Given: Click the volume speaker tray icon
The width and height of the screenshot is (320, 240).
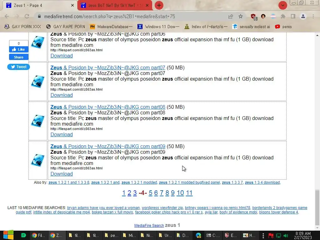Looking at the screenshot, I should (x=286, y=236).
